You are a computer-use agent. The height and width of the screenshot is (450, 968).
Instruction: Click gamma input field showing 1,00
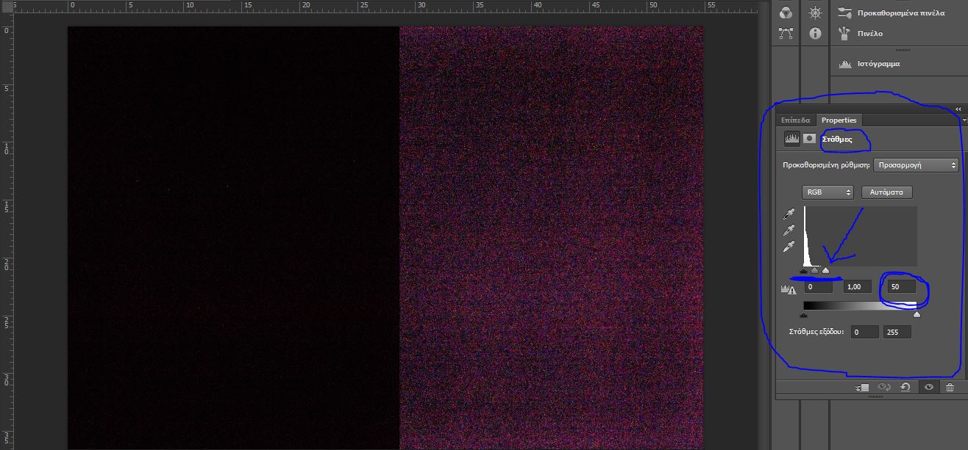coord(857,287)
